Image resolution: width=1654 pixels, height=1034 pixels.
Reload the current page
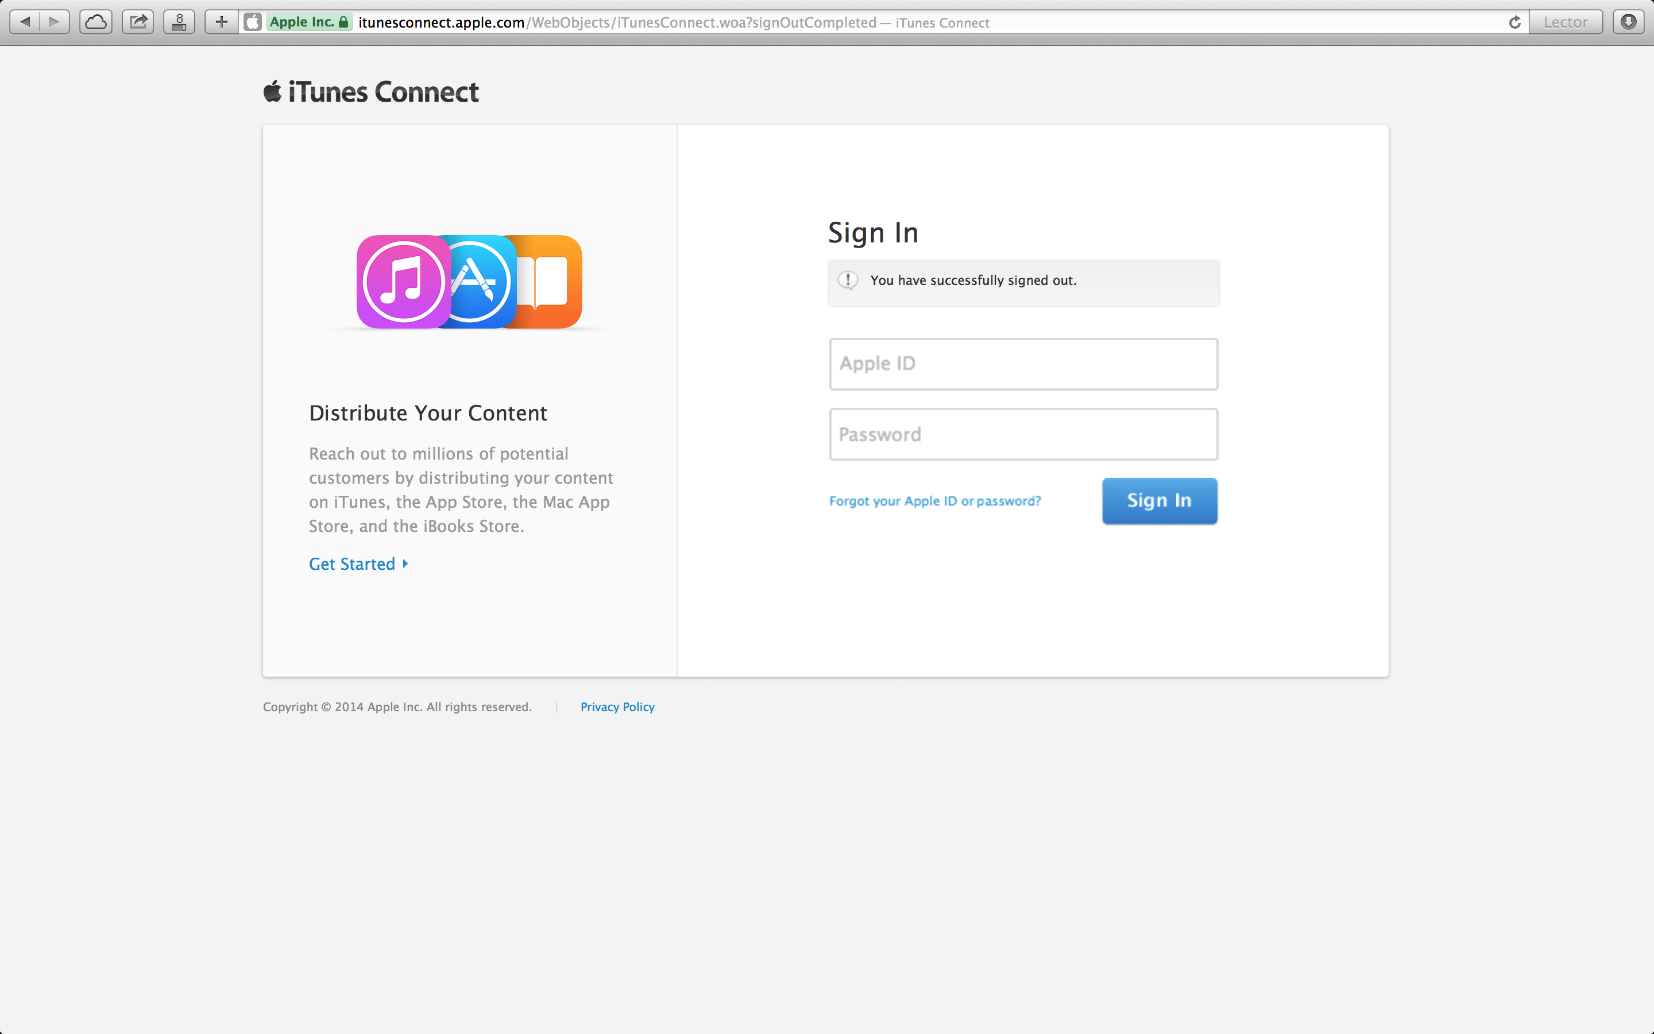click(x=1514, y=21)
